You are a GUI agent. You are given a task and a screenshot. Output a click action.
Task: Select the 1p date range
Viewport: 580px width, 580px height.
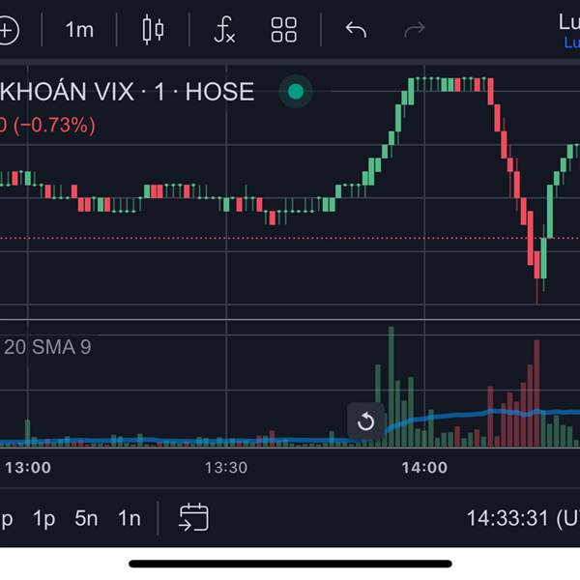tap(44, 518)
